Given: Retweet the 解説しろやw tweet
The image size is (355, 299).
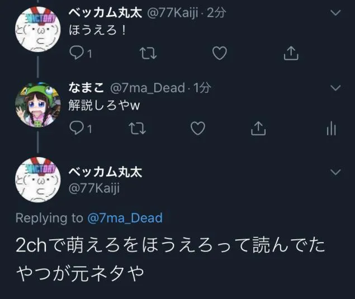Looking at the screenshot, I should click(137, 128).
